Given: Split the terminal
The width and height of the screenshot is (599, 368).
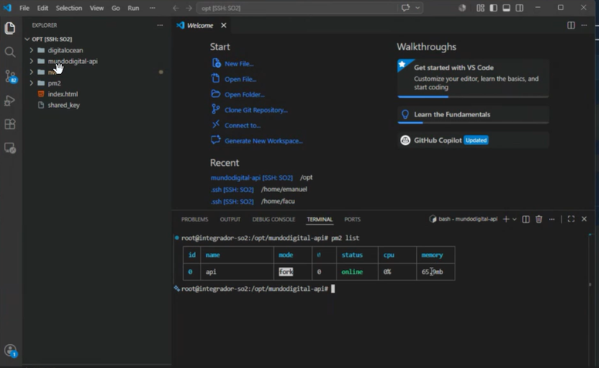Looking at the screenshot, I should [x=526, y=219].
